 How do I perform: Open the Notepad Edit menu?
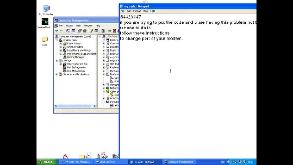(x=129, y=11)
